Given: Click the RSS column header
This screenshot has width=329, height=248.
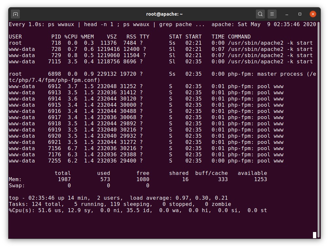Looking at the screenshot, I should [x=131, y=37].
